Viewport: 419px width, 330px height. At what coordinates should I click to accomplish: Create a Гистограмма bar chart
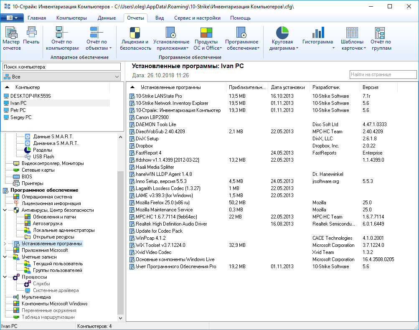(318, 39)
